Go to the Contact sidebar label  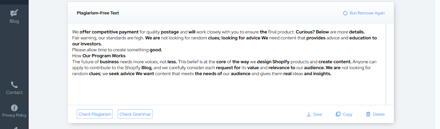pos(14,92)
